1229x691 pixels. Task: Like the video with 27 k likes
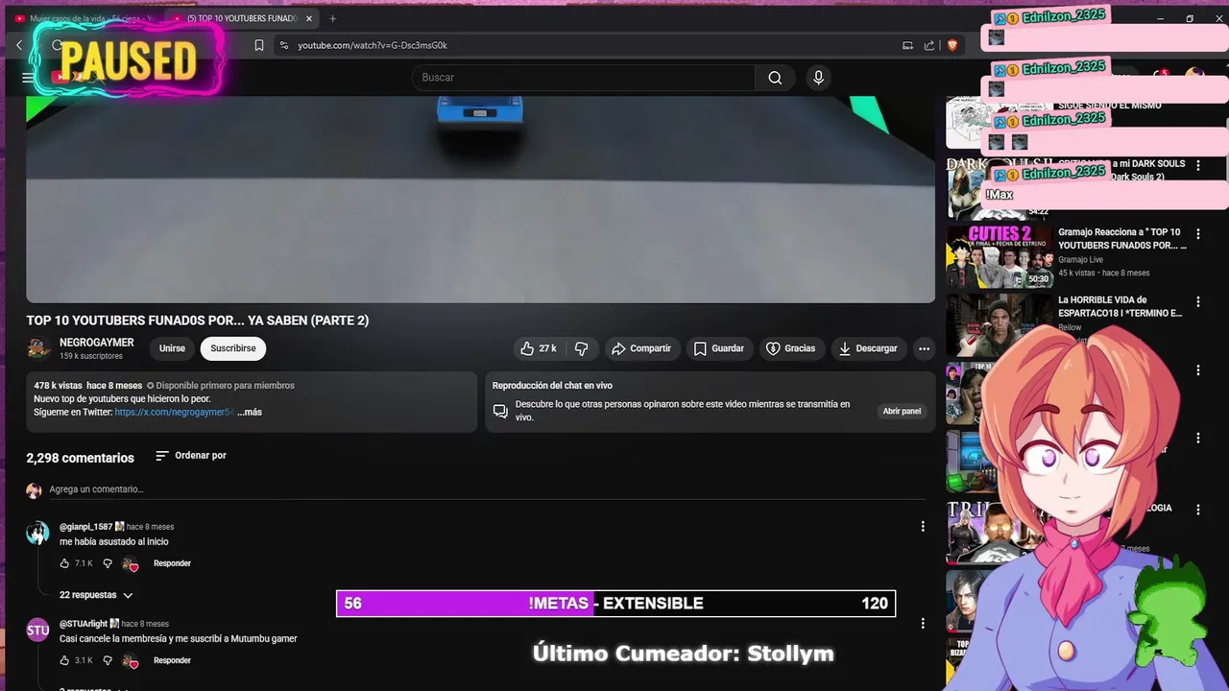tap(539, 348)
